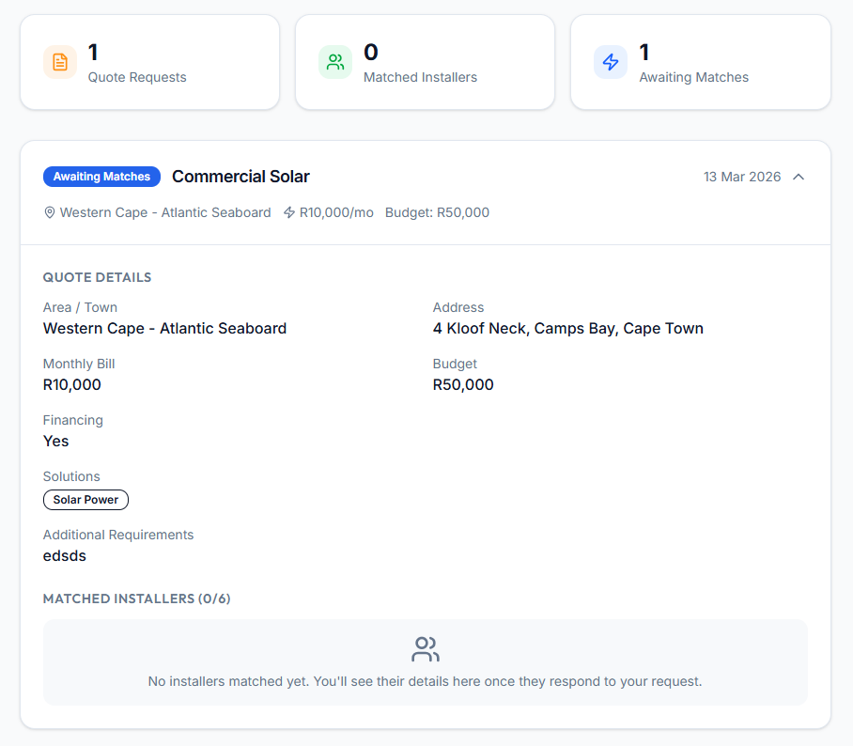Click the Monthly Bill value R10,000
This screenshot has width=853, height=746.
coord(71,384)
